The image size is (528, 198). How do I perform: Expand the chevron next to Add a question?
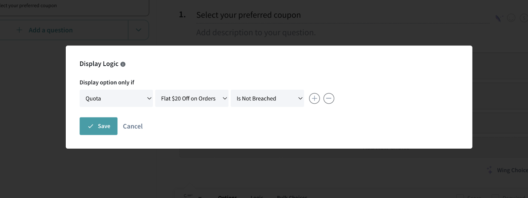point(139,30)
